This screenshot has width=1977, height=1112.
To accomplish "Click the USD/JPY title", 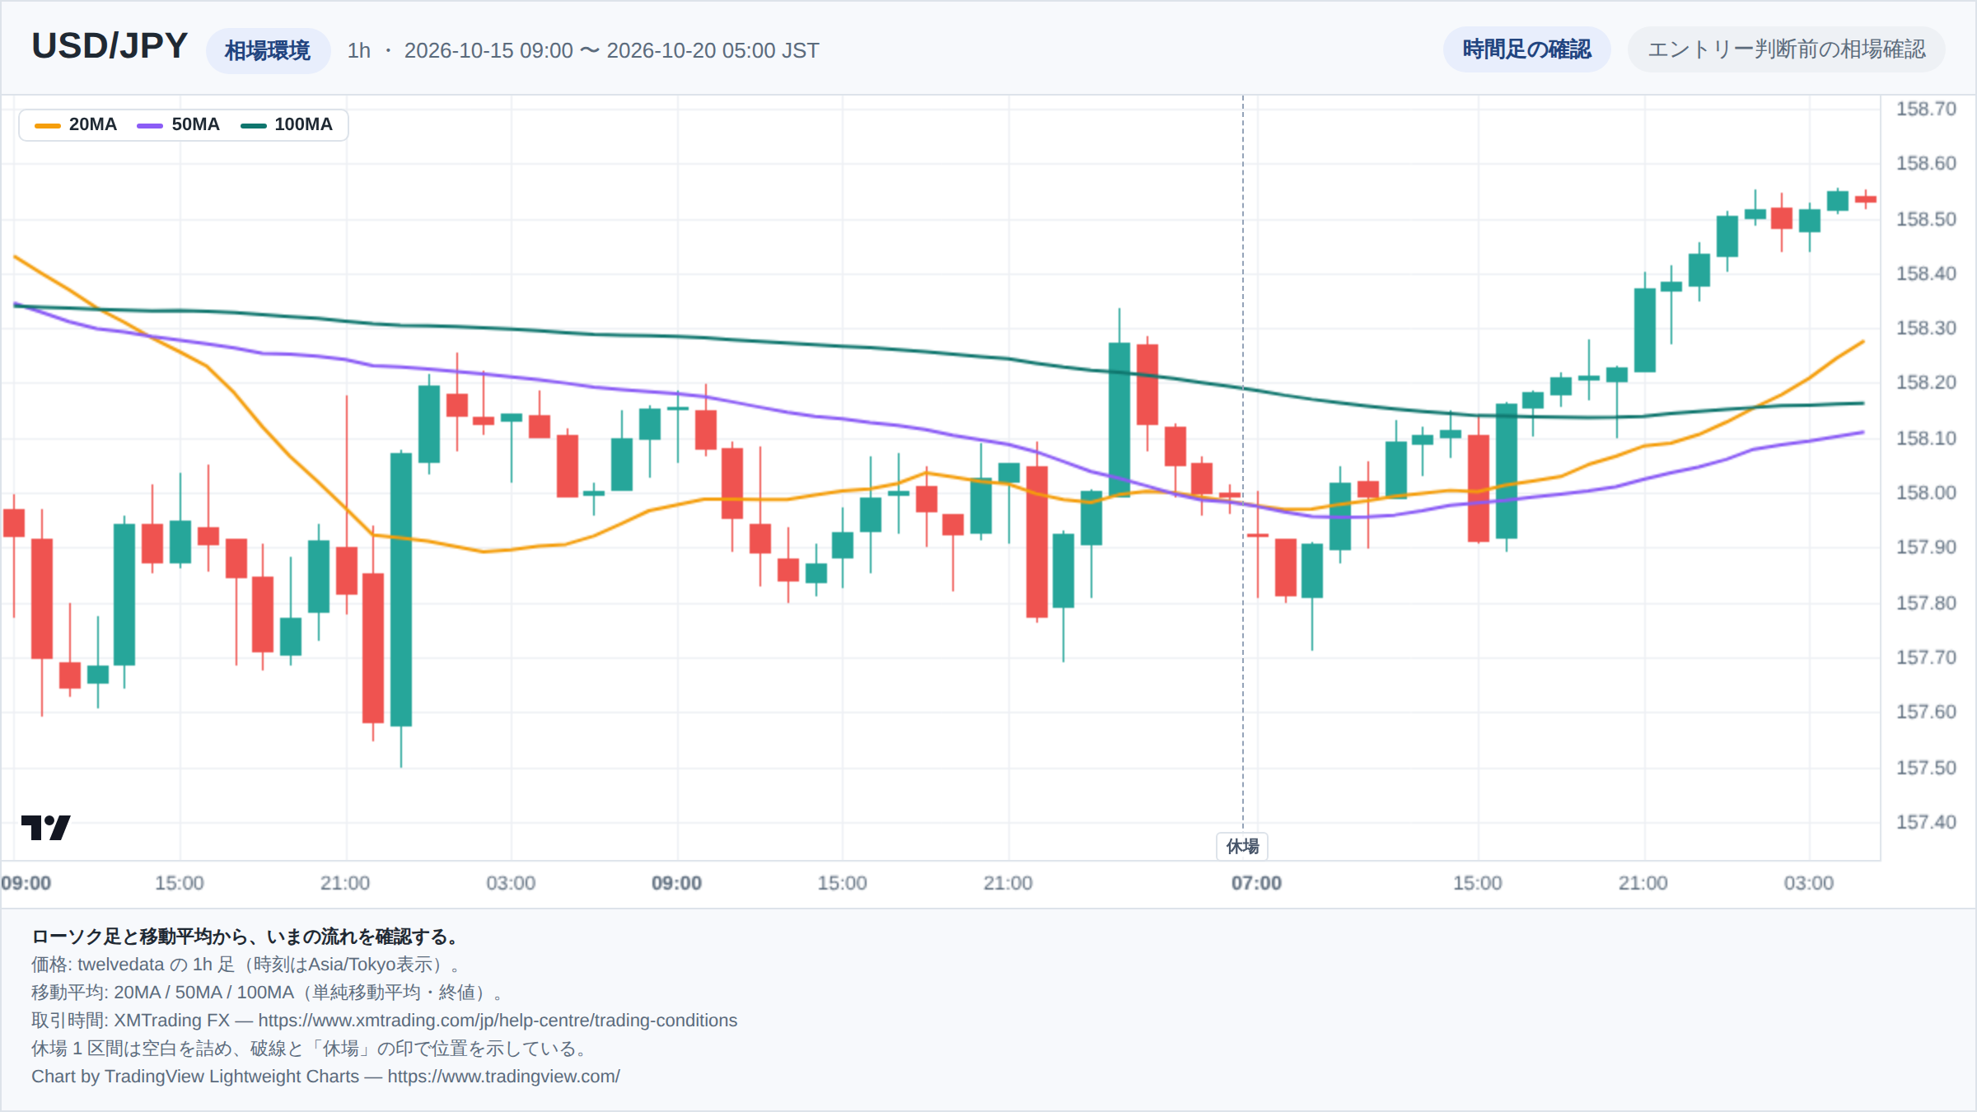I will [110, 46].
